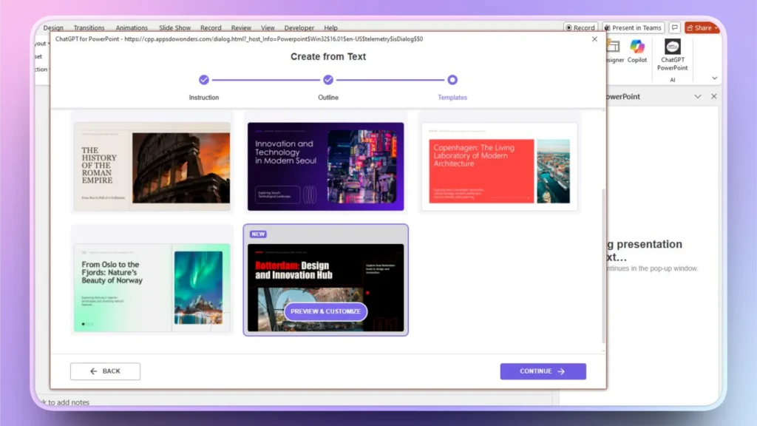Viewport: 757px width, 426px height.
Task: Expand the ribbon chevron below ChatGPT PowerPoint
Action: tap(713, 77)
